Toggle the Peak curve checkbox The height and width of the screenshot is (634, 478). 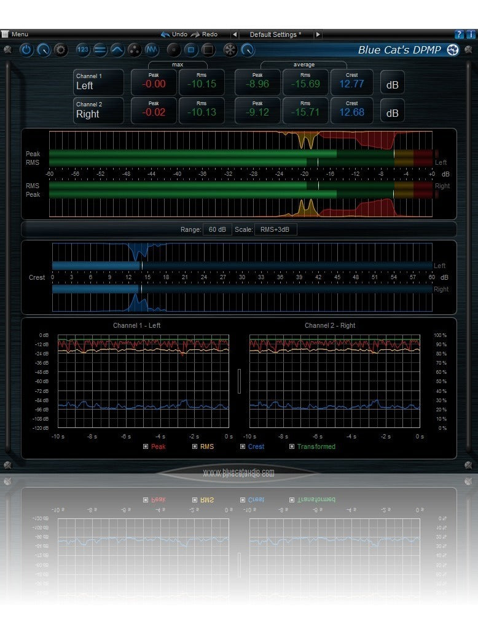tap(146, 446)
